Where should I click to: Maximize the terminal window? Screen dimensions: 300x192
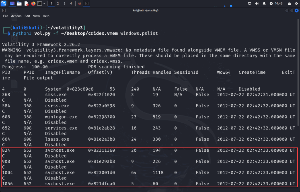click(x=292, y=11)
